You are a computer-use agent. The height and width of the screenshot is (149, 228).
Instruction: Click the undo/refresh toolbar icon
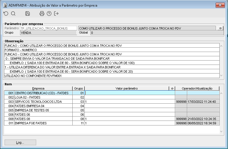point(6,13)
